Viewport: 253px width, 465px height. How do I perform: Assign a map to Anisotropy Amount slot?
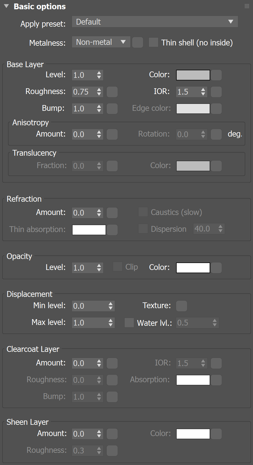pyautogui.click(x=112, y=135)
